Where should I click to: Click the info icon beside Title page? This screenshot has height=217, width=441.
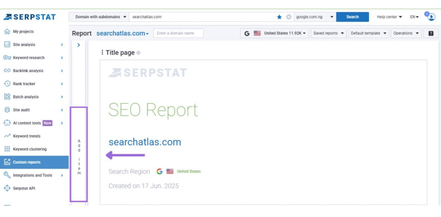point(138,53)
